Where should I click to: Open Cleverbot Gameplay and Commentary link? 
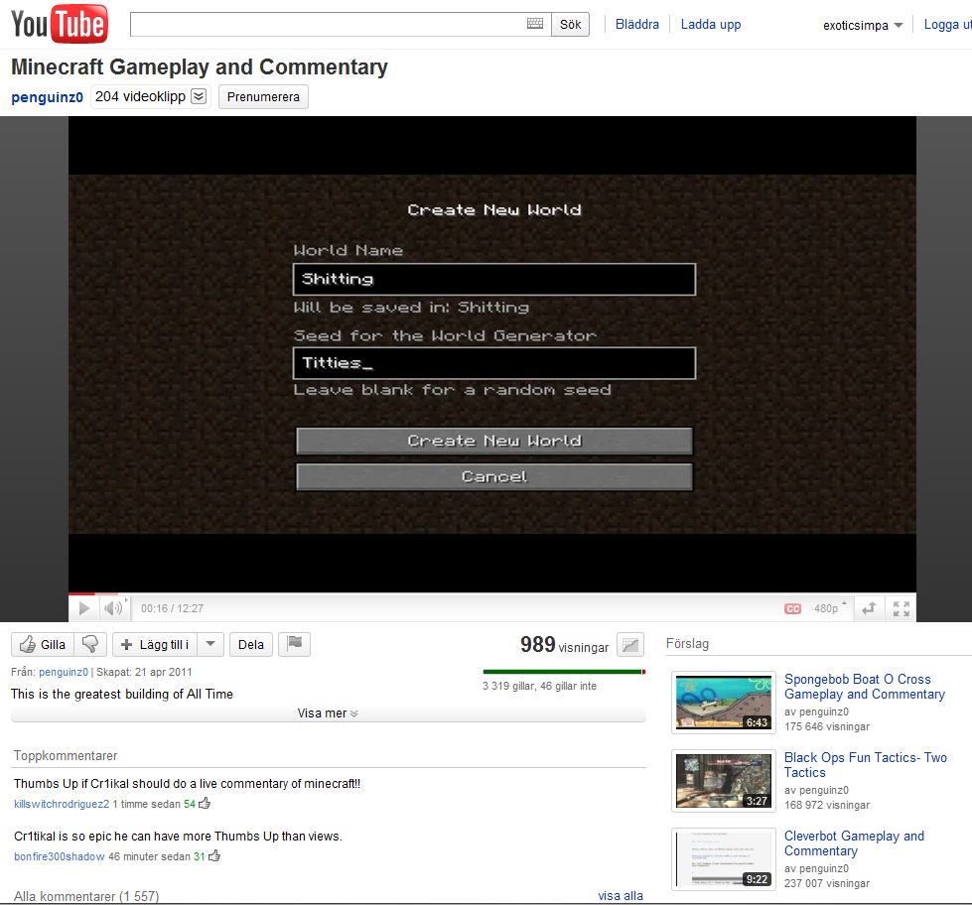tap(854, 843)
